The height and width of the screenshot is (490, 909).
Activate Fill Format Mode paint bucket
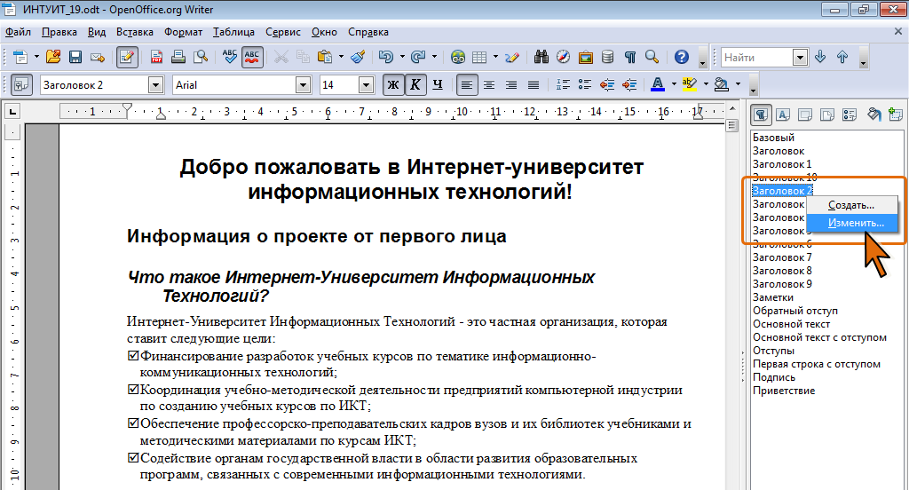(x=873, y=115)
